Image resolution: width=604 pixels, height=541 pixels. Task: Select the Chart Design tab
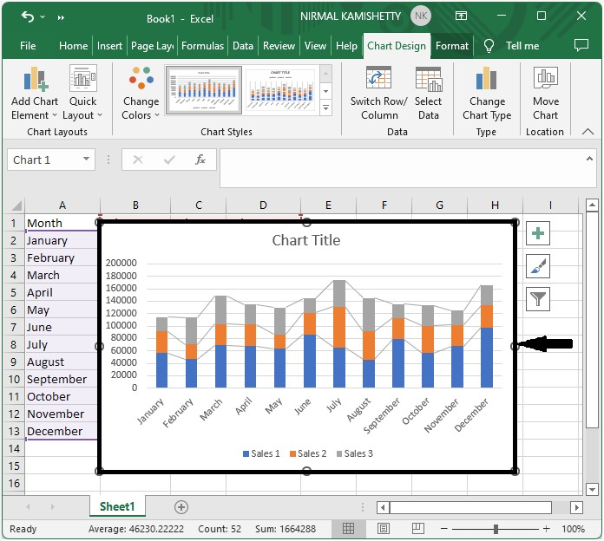[x=397, y=46]
